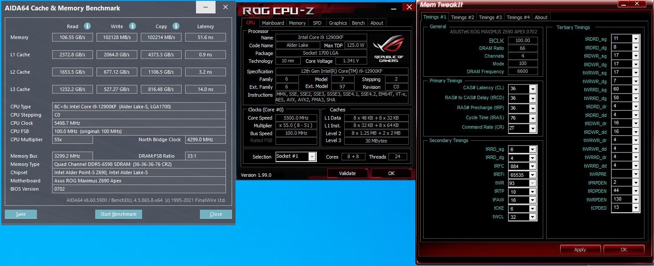Click the Copy column info icon
Viewport: 654px width, 266px height.
[x=176, y=26]
